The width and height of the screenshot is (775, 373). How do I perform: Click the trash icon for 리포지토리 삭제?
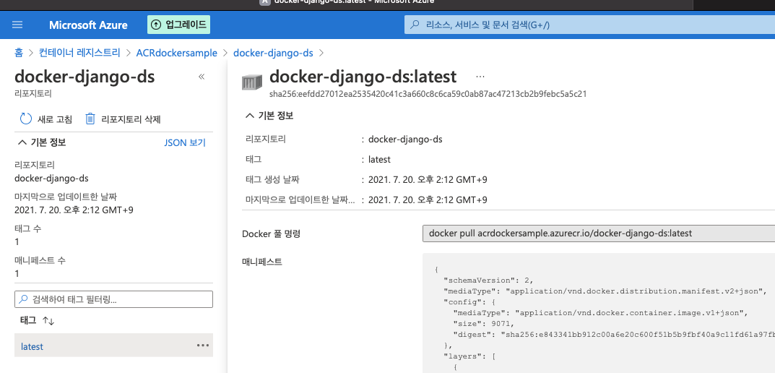(90, 119)
